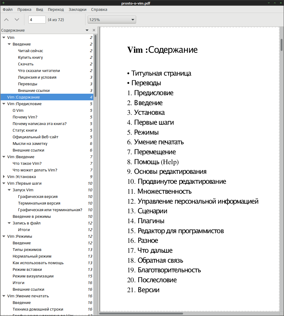The width and height of the screenshot is (284, 316).
Task: Select the Читай сейчас outline entry
Action: [30, 51]
